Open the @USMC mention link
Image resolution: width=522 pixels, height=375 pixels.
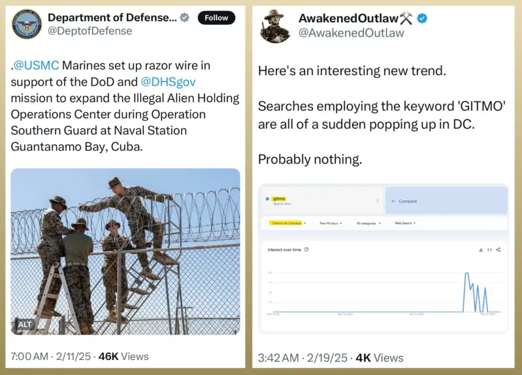[x=37, y=66]
